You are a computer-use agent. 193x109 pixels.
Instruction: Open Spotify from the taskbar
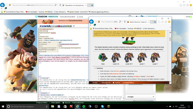[84, 106]
